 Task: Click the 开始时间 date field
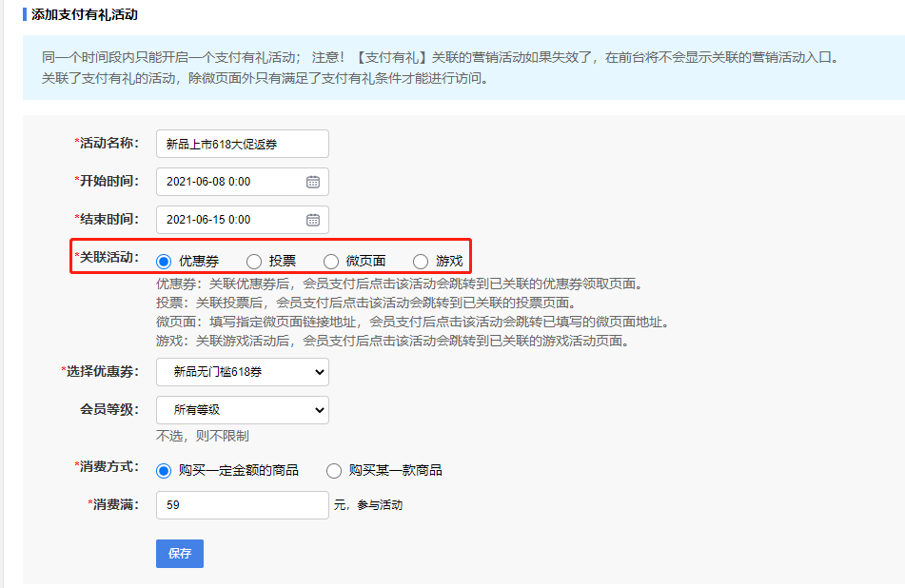pyautogui.click(x=243, y=182)
